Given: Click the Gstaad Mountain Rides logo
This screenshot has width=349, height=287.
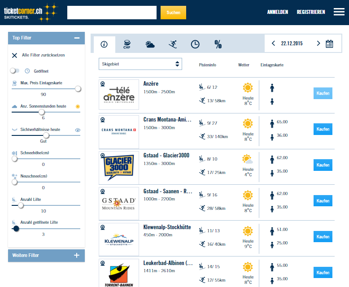Looking at the screenshot, I should pyautogui.click(x=118, y=204).
